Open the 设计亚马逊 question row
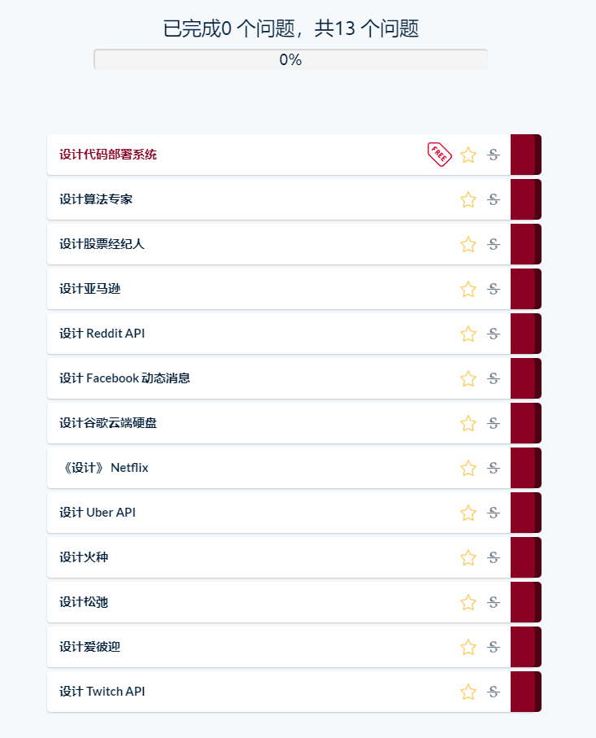 click(x=90, y=289)
